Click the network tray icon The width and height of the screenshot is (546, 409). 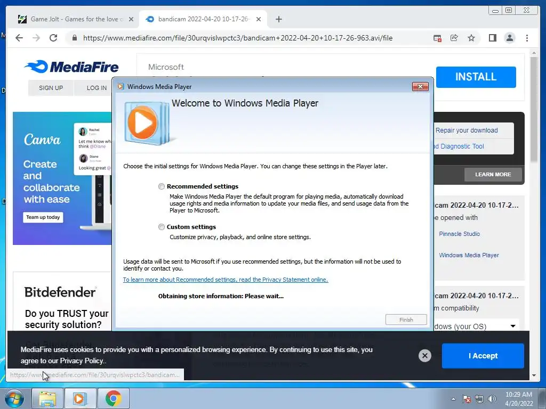coord(479,399)
